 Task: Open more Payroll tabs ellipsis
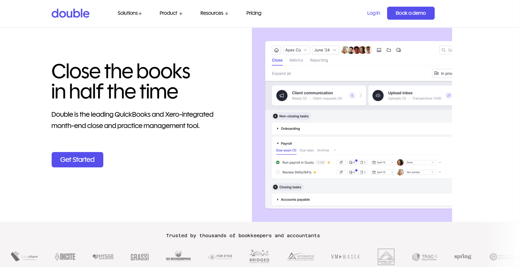335,150
